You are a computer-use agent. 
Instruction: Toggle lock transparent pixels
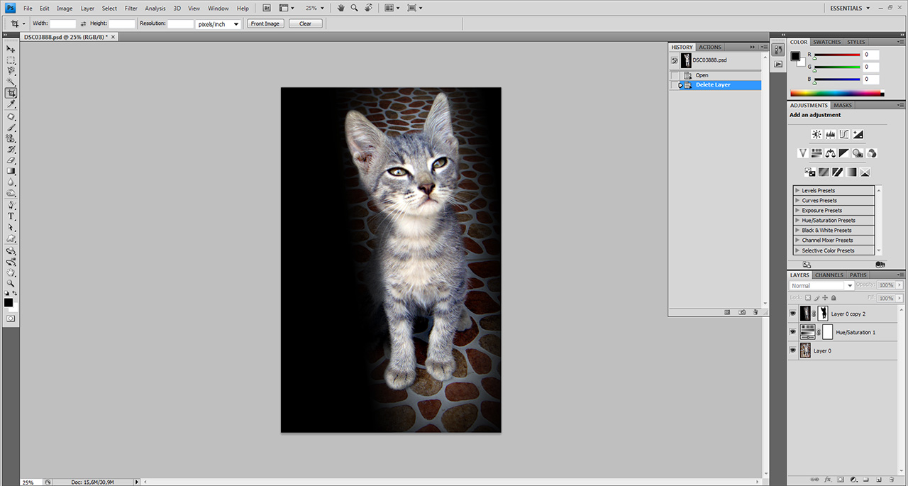pyautogui.click(x=809, y=297)
